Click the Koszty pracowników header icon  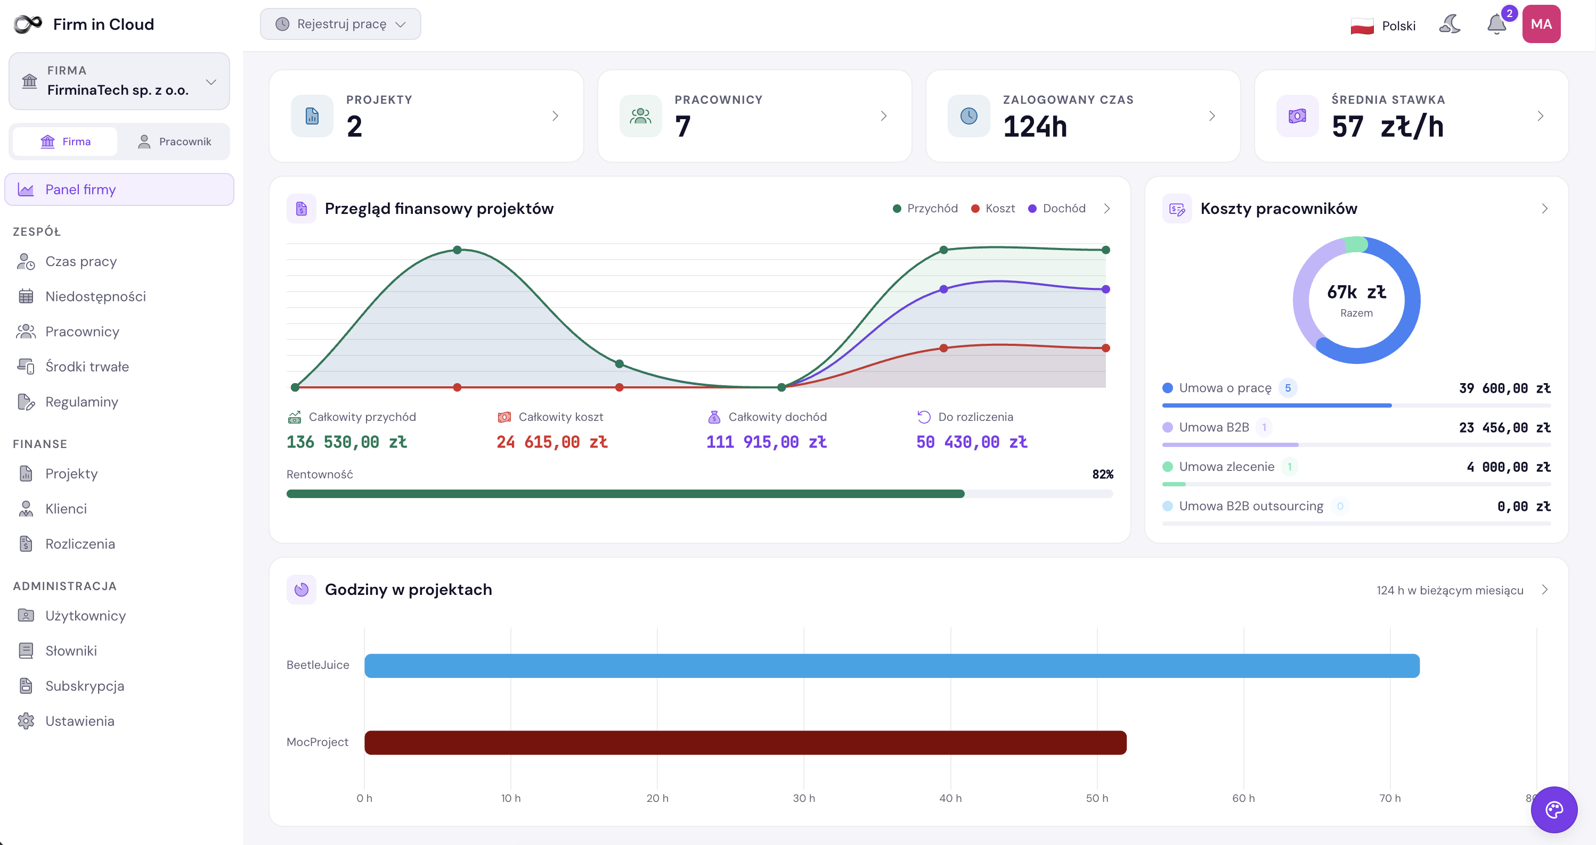[1177, 209]
